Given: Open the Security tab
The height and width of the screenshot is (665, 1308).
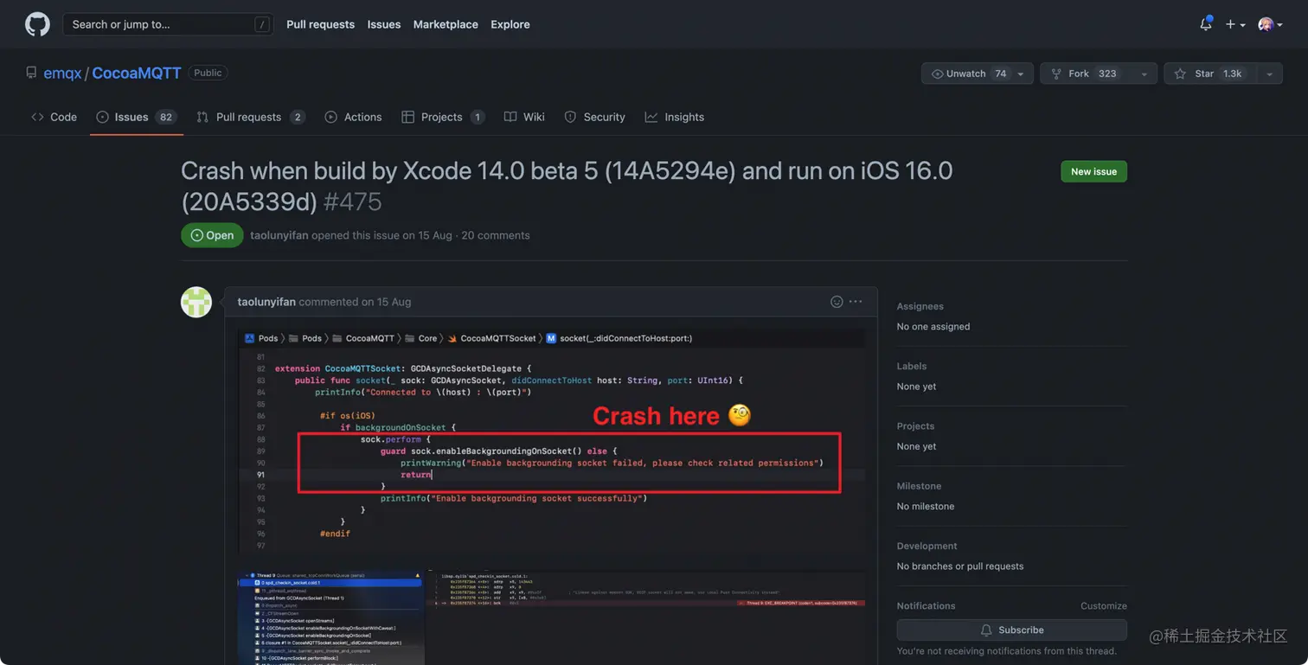Looking at the screenshot, I should tap(594, 117).
